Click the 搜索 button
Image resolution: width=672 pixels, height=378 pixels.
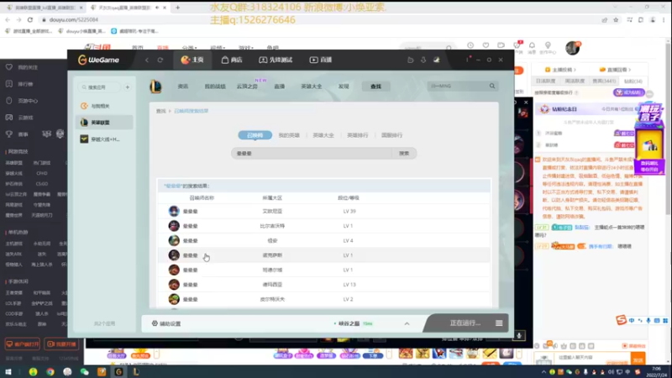(404, 154)
